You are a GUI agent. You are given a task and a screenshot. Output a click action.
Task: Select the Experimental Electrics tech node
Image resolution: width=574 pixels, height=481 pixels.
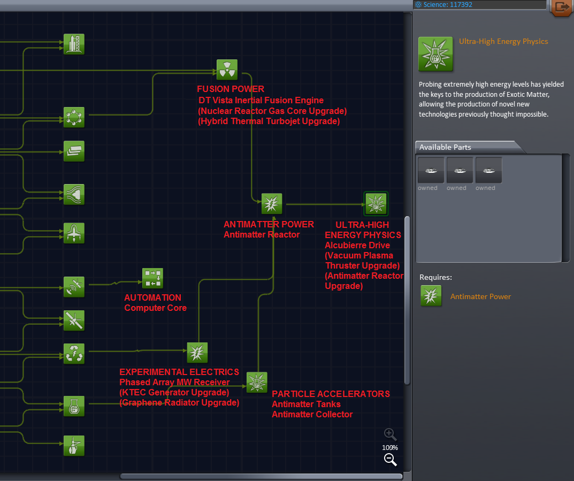(197, 353)
